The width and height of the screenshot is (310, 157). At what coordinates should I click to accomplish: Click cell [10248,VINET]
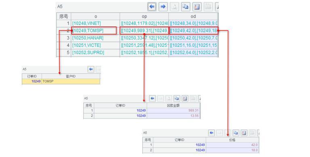96,23
